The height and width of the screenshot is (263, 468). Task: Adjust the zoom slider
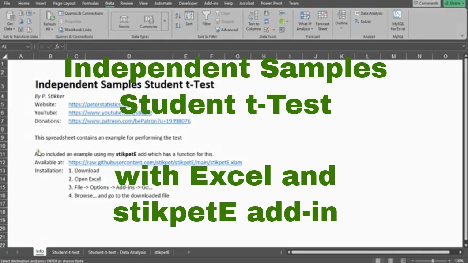(x=433, y=261)
